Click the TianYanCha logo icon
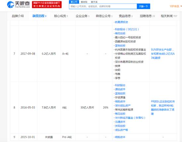Image resolution: width=182 pixels, height=142 pixels. click(11, 5)
